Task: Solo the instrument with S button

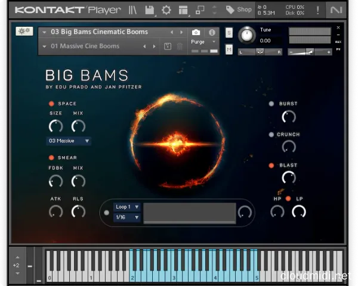Action: 229,33
